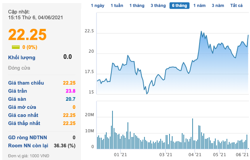
Task: Click the price chart low point near 15
Action: click(x=147, y=94)
